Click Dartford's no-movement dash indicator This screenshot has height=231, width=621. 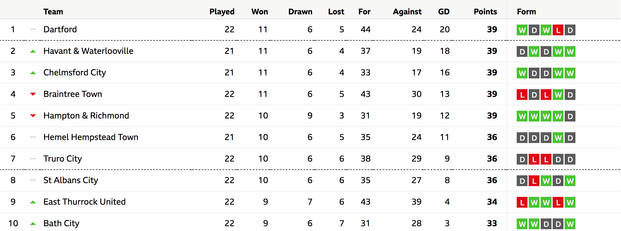[x=33, y=29]
